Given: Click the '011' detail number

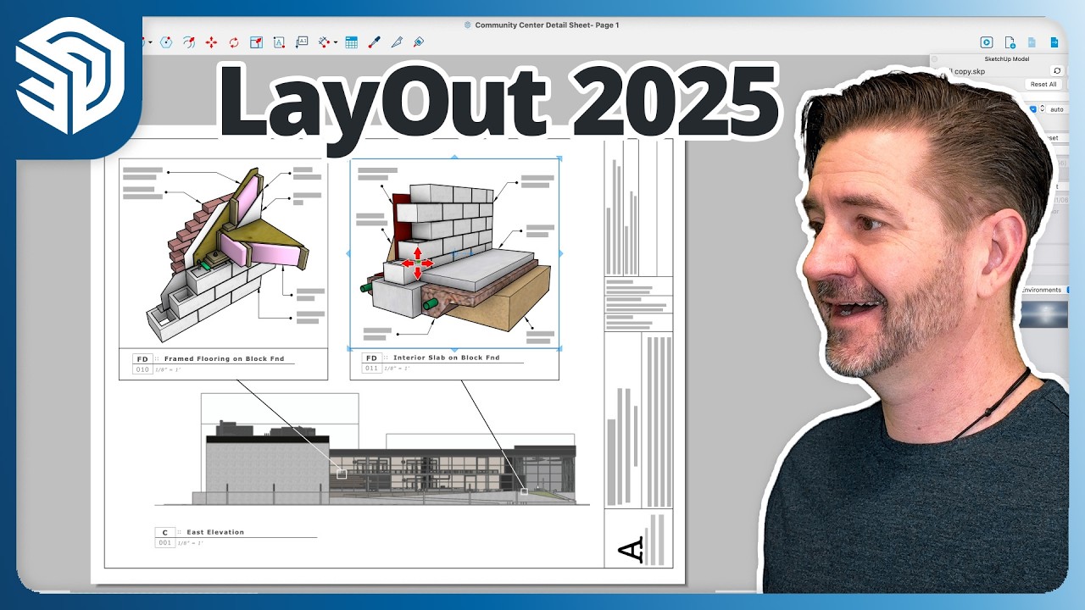Looking at the screenshot, I should point(371,368).
